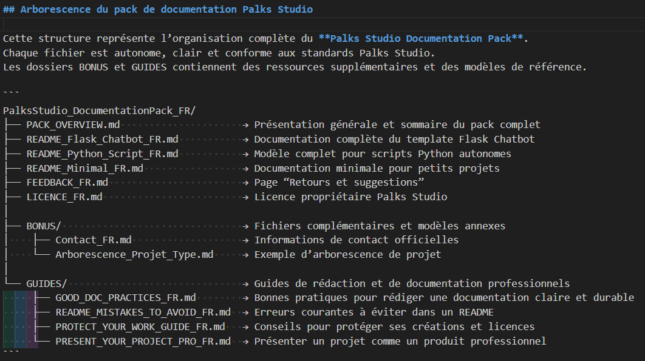This screenshot has width=645, height=361.
Task: Click PACK_OVERVIEW.md in the tree
Action: [73, 125]
